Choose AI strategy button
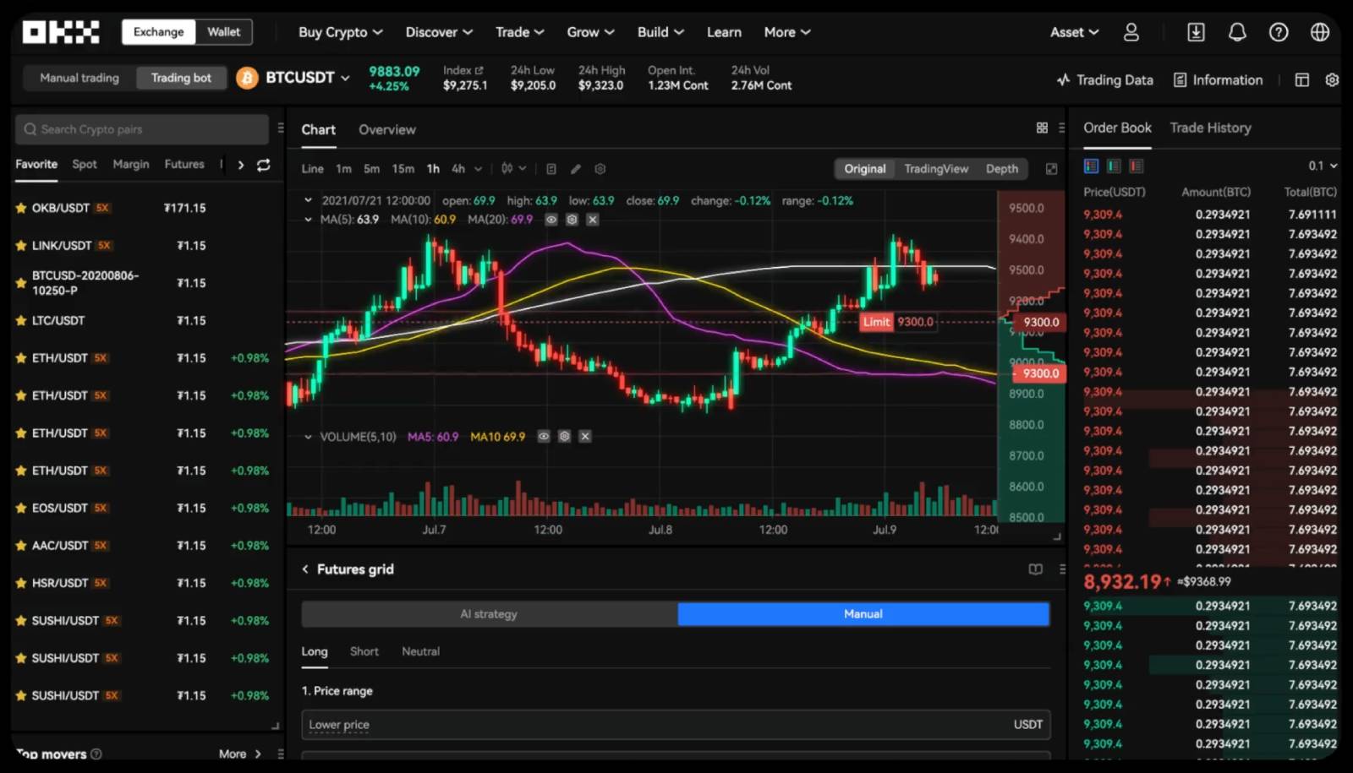 point(489,614)
